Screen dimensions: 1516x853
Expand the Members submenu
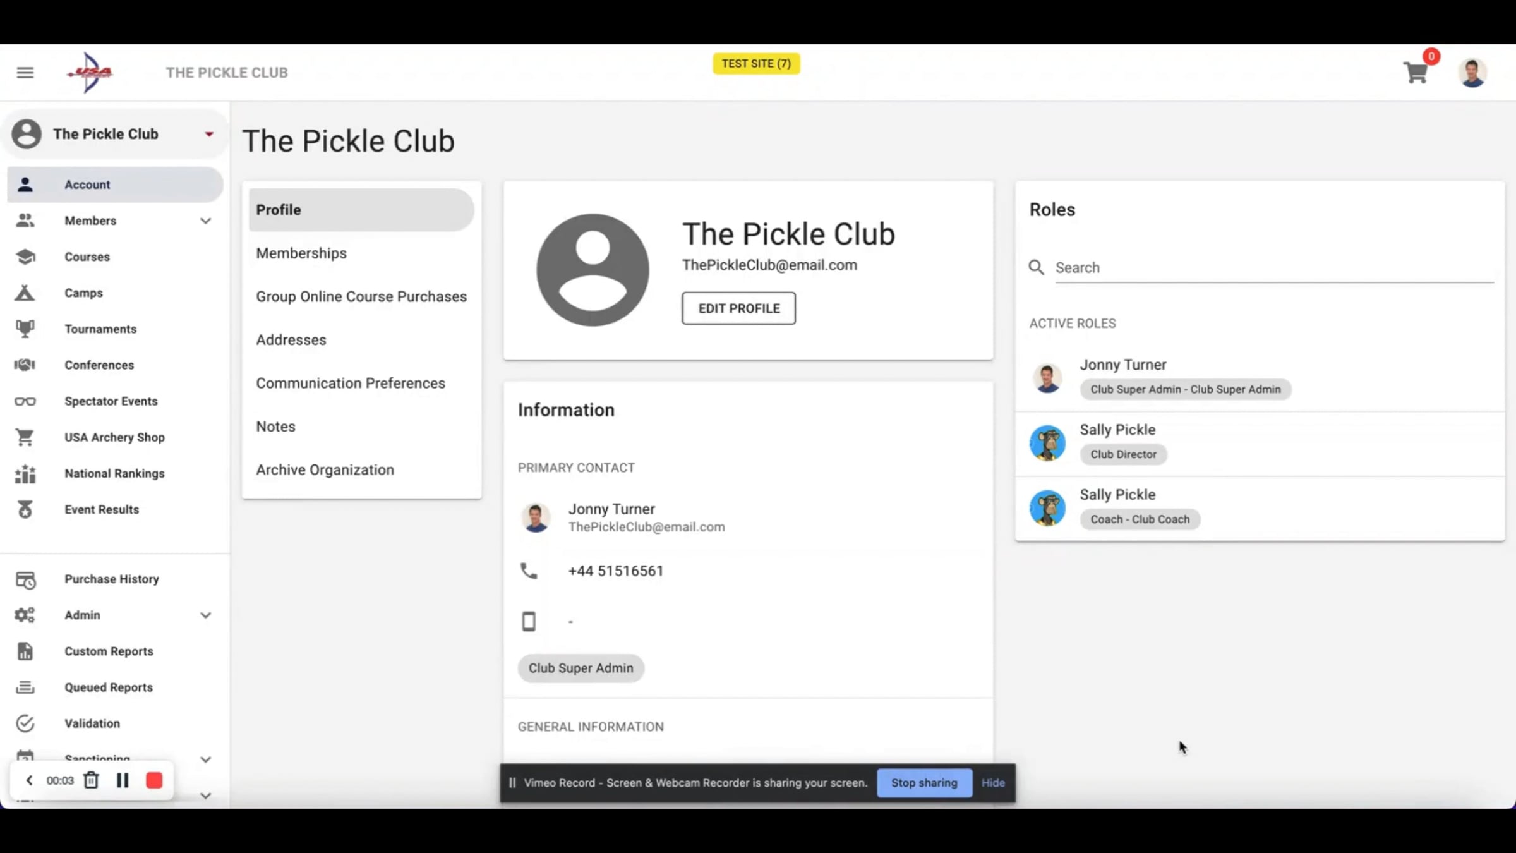[205, 221]
